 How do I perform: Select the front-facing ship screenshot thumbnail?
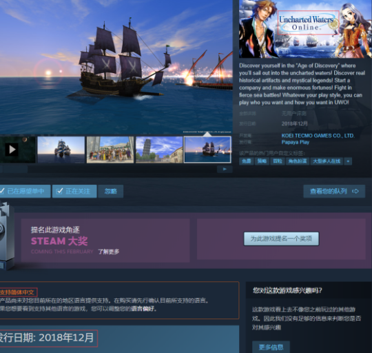tap(61, 150)
